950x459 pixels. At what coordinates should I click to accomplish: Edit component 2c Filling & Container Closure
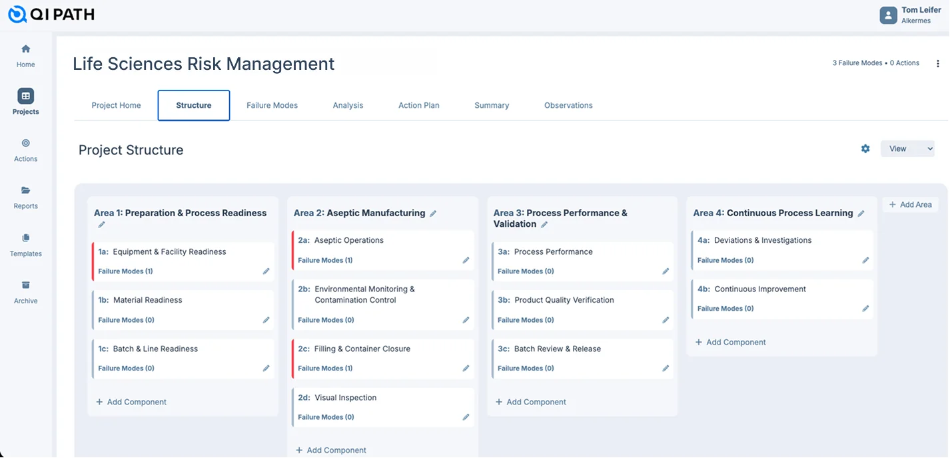466,369
